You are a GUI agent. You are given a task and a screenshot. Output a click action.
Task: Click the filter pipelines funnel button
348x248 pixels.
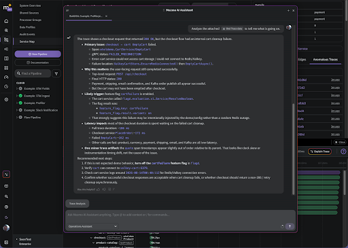point(56,73)
